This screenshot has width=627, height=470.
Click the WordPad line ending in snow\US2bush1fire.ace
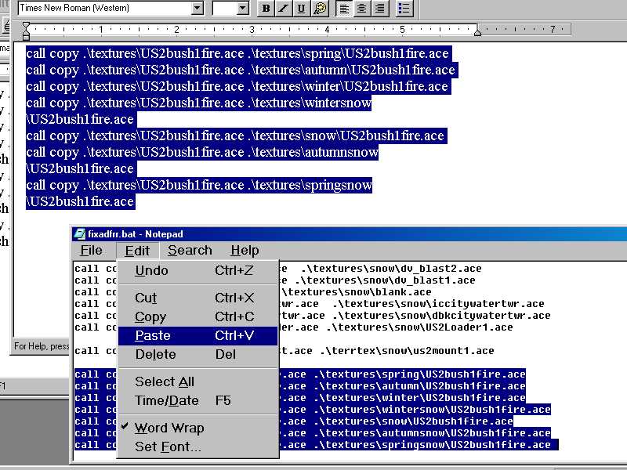click(x=236, y=136)
